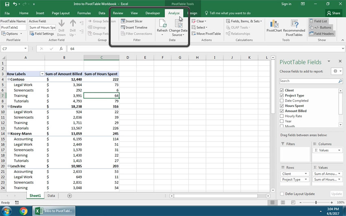Click the Drill Down arrow
Image resolution: width=346 pixels, height=216 pixels.
[x=61, y=23]
